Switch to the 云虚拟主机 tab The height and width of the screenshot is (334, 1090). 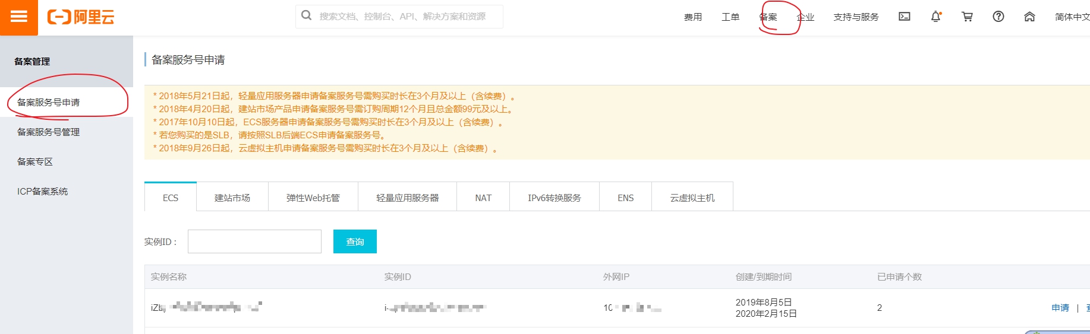click(692, 198)
